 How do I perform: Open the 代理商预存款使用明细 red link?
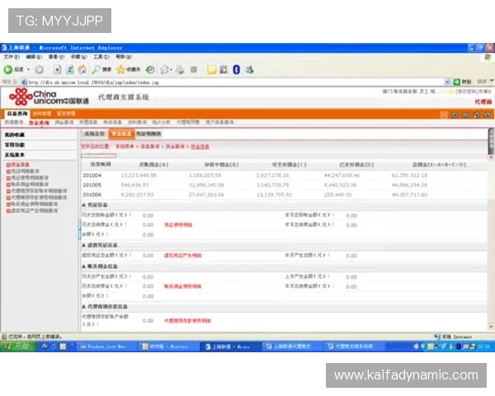tap(187, 319)
